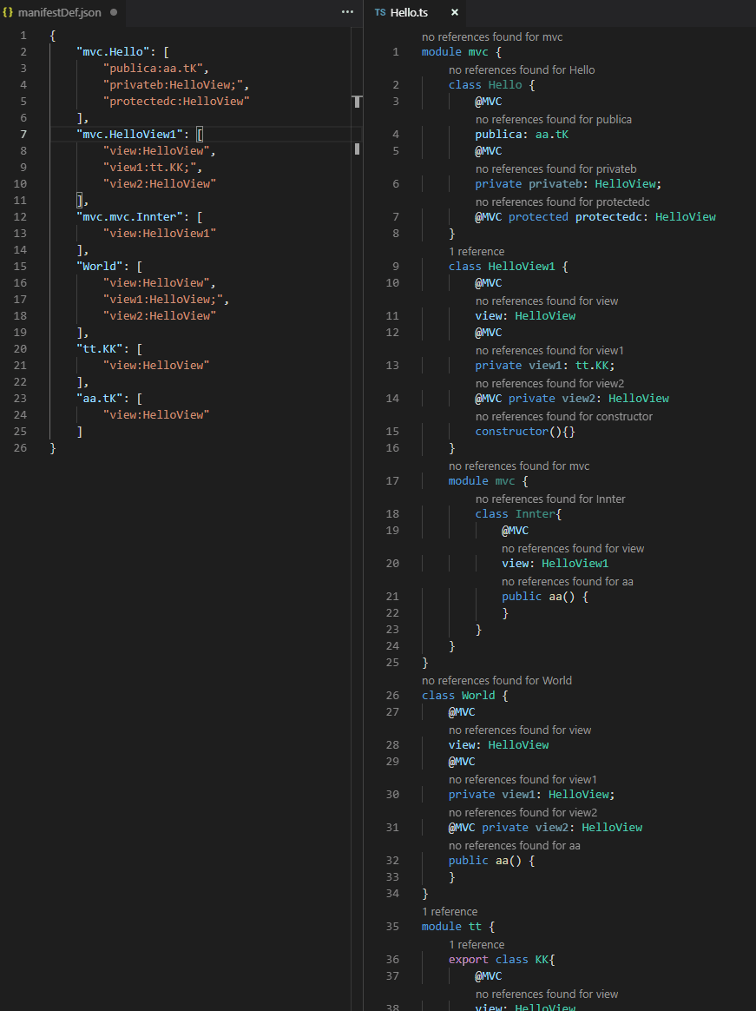Screen dimensions: 756x1011
Task: Open '1 reference' lens above export class KK
Action: 477,945
